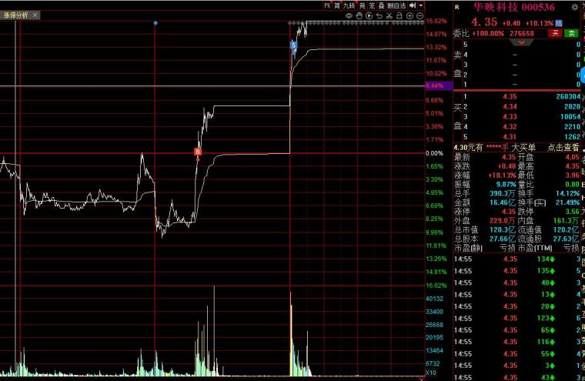Click the collapse panel arrow icon
This screenshot has width=585, height=381.
413,5
